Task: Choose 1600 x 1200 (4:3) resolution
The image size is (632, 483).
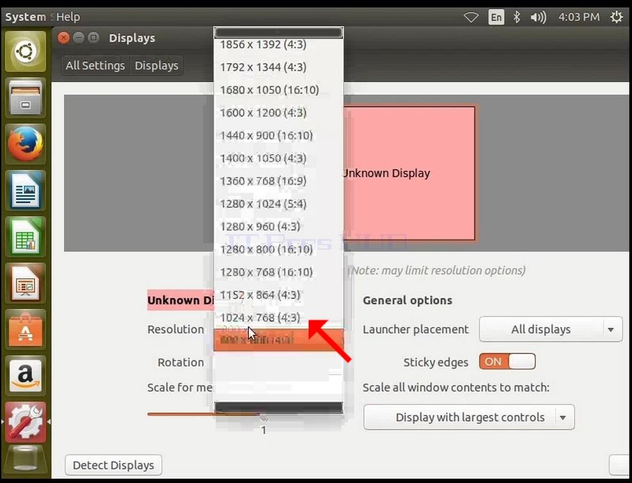Action: 279,112
